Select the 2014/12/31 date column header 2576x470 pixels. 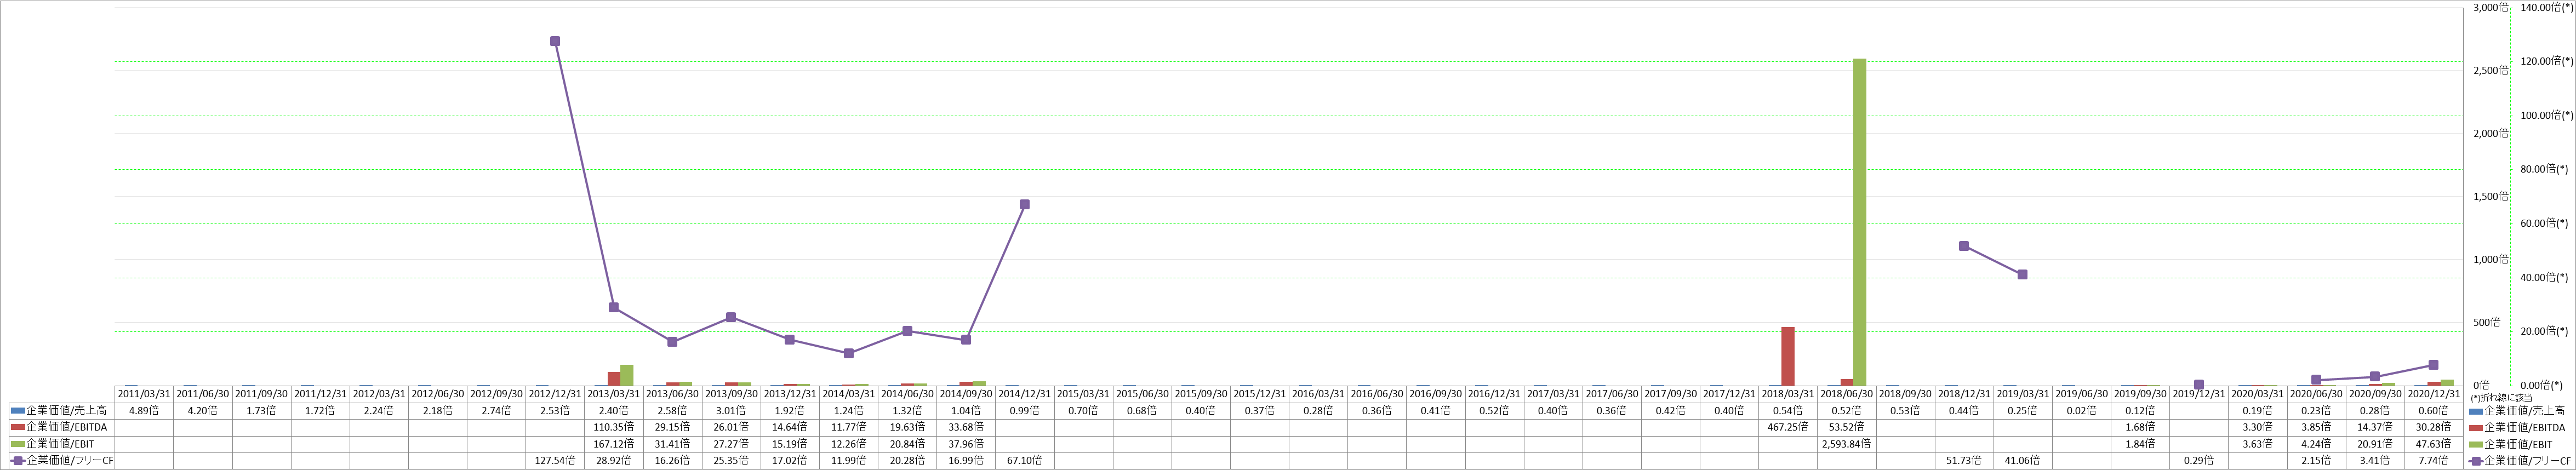1025,394
